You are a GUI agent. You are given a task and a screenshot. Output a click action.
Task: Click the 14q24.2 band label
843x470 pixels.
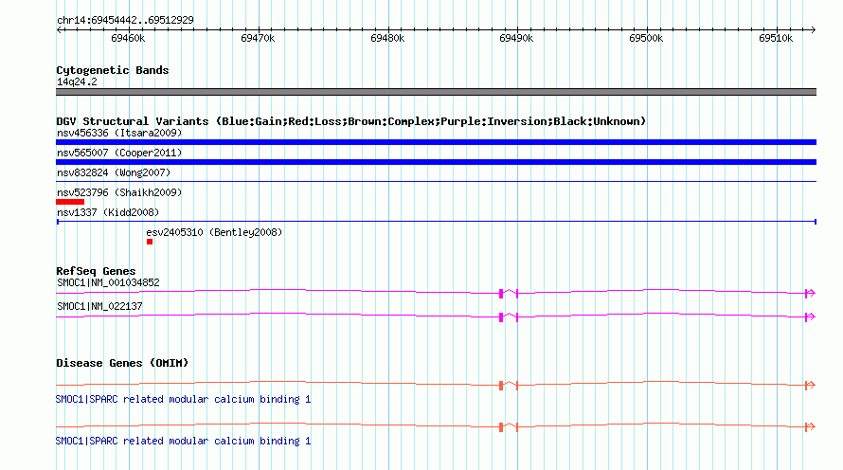click(77, 81)
